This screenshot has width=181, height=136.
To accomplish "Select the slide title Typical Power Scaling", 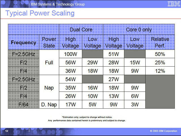I will point(40,13).
